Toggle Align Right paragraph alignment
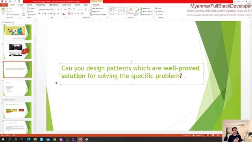This screenshot has height=142, width=252. click(75, 14)
